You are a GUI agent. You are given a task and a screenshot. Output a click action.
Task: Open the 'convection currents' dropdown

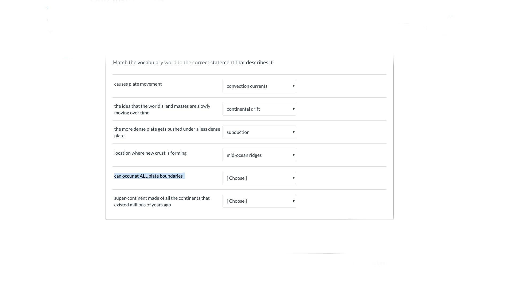(259, 86)
